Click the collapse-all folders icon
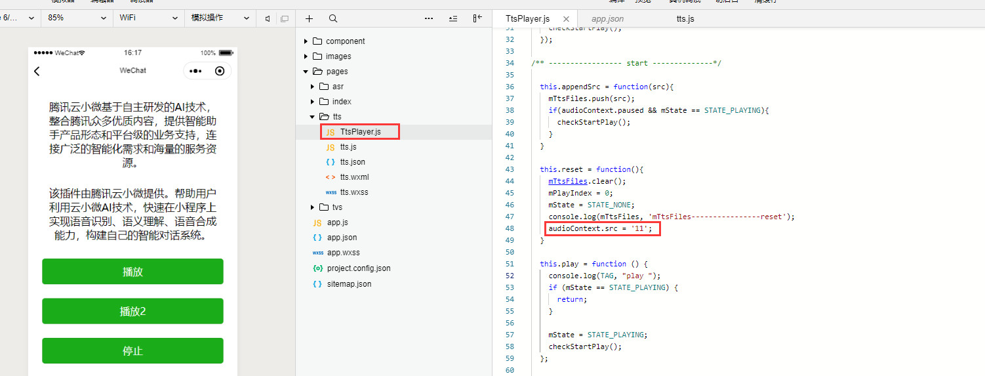 [x=453, y=18]
